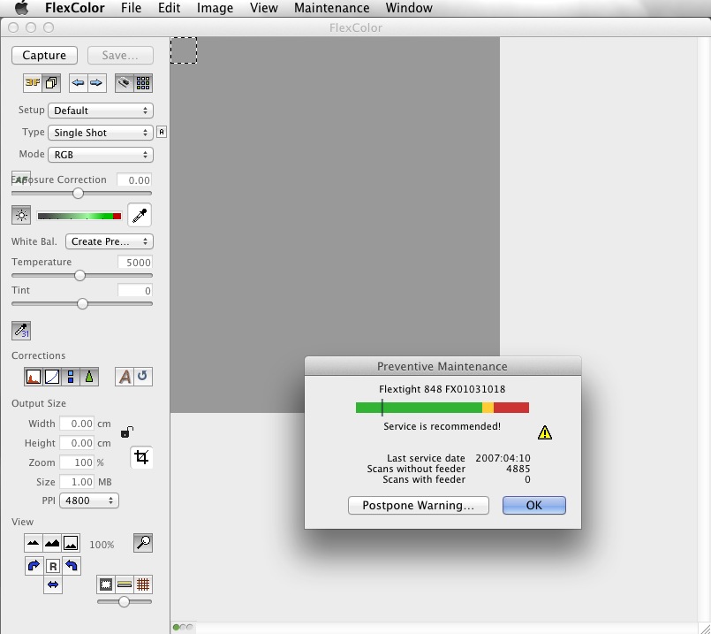Click the Capture button
The width and height of the screenshot is (711, 634).
tap(44, 56)
